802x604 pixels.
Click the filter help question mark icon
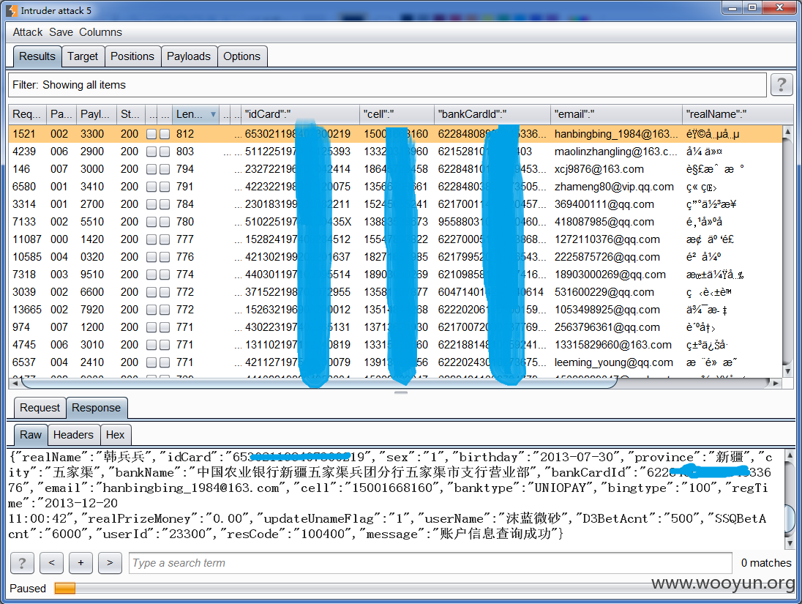[x=781, y=84]
